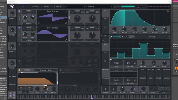This screenshot has width=178, height=100.
Task: Toggle the LFO smooth curve icon
Action: coord(131,36)
